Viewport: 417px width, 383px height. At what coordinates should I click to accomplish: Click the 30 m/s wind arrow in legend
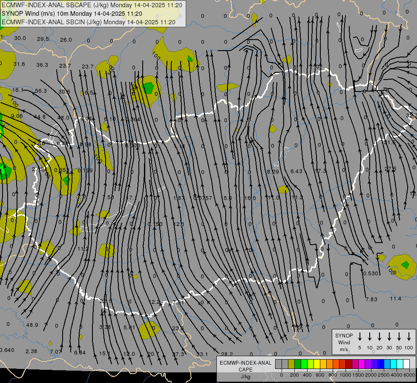pos(389,337)
